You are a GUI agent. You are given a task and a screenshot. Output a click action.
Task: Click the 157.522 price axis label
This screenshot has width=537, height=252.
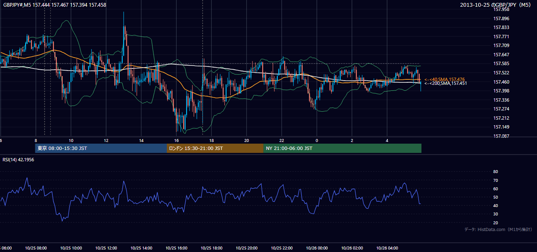point(501,73)
